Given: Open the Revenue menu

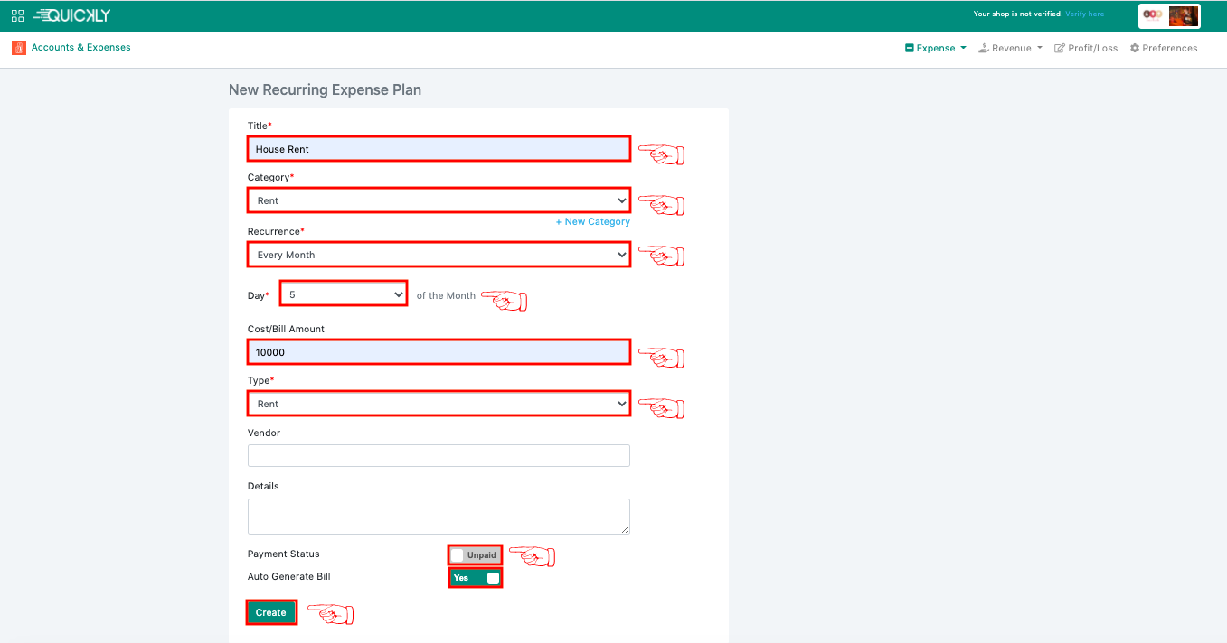Looking at the screenshot, I should 1011,49.
